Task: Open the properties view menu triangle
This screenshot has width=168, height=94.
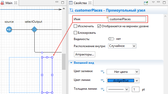Action: click(x=153, y=2)
